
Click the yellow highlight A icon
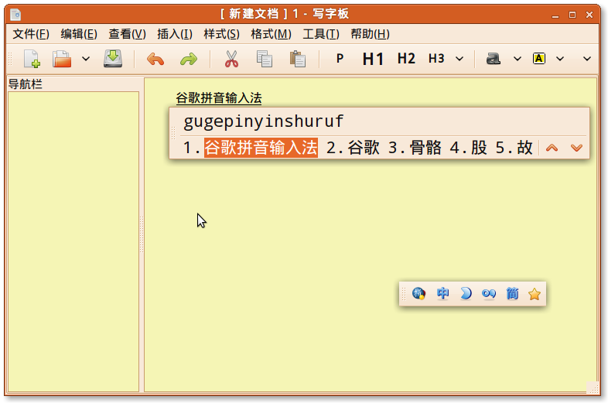point(539,59)
